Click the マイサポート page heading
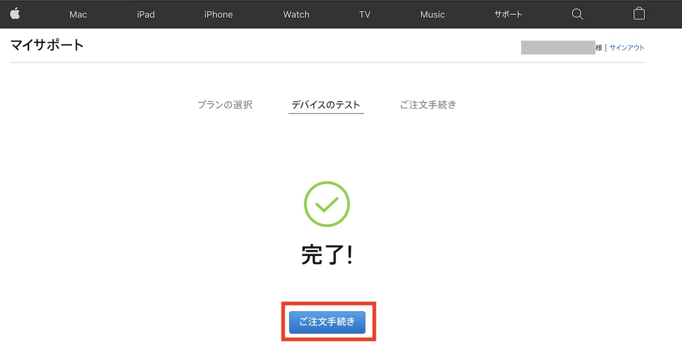 coord(47,45)
